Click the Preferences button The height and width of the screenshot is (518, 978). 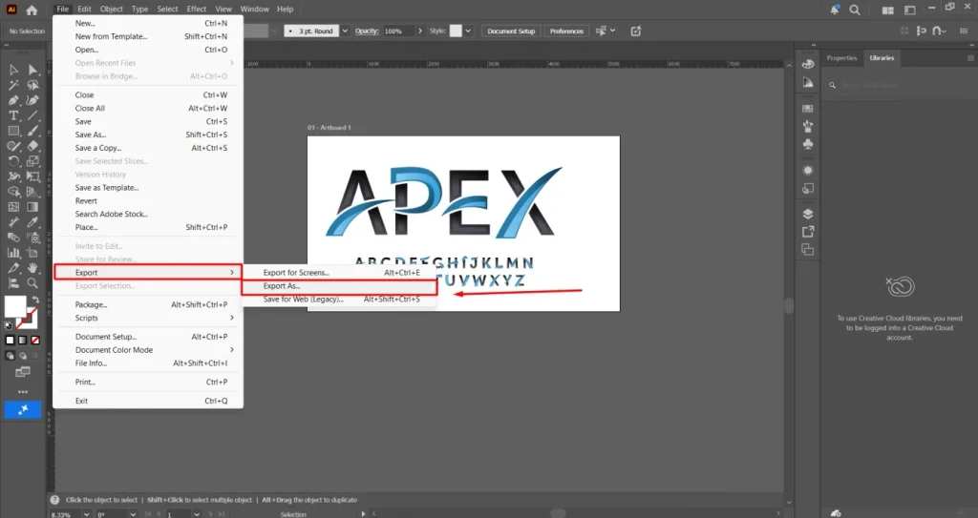[x=566, y=31]
